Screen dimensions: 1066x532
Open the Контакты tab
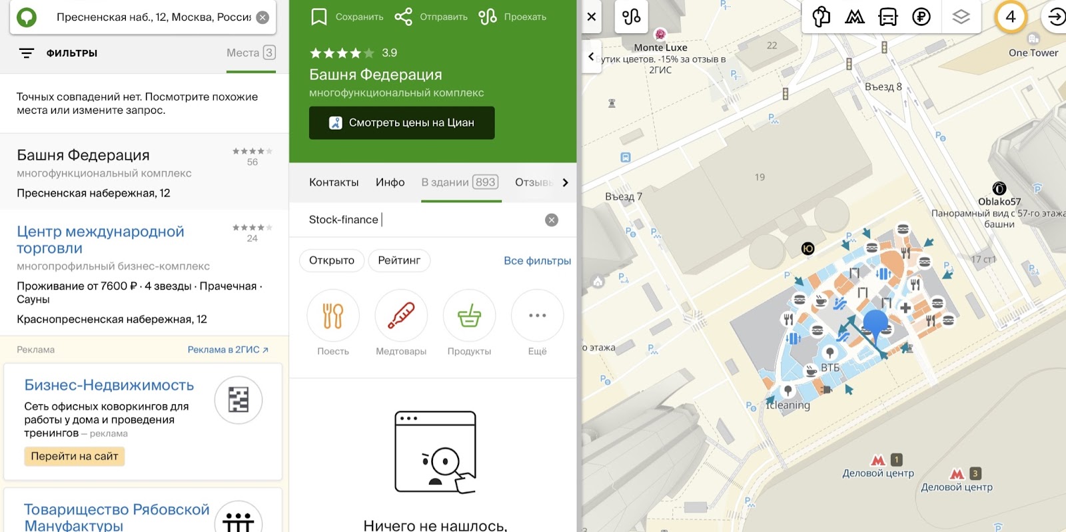pos(334,182)
